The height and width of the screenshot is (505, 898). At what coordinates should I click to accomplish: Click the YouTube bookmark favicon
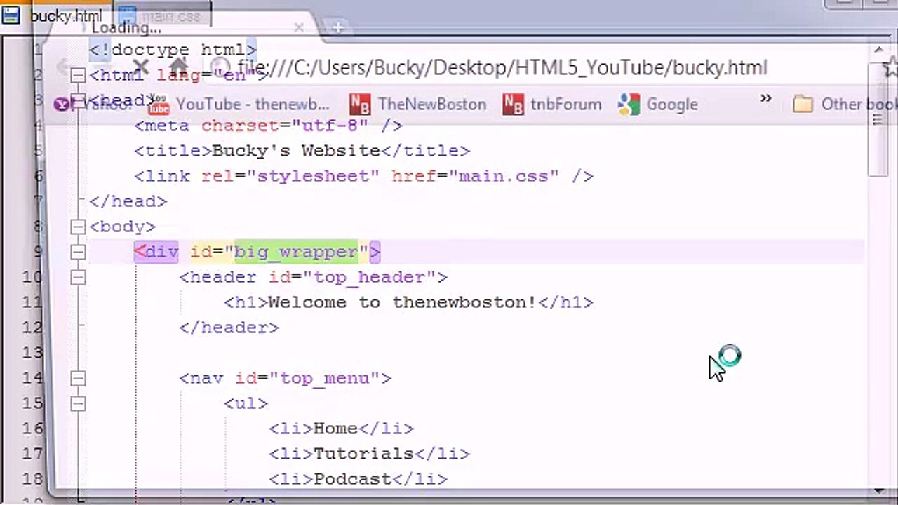click(x=159, y=105)
